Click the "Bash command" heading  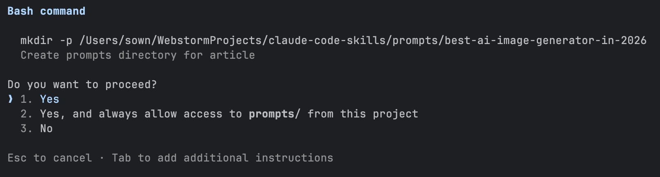(46, 11)
